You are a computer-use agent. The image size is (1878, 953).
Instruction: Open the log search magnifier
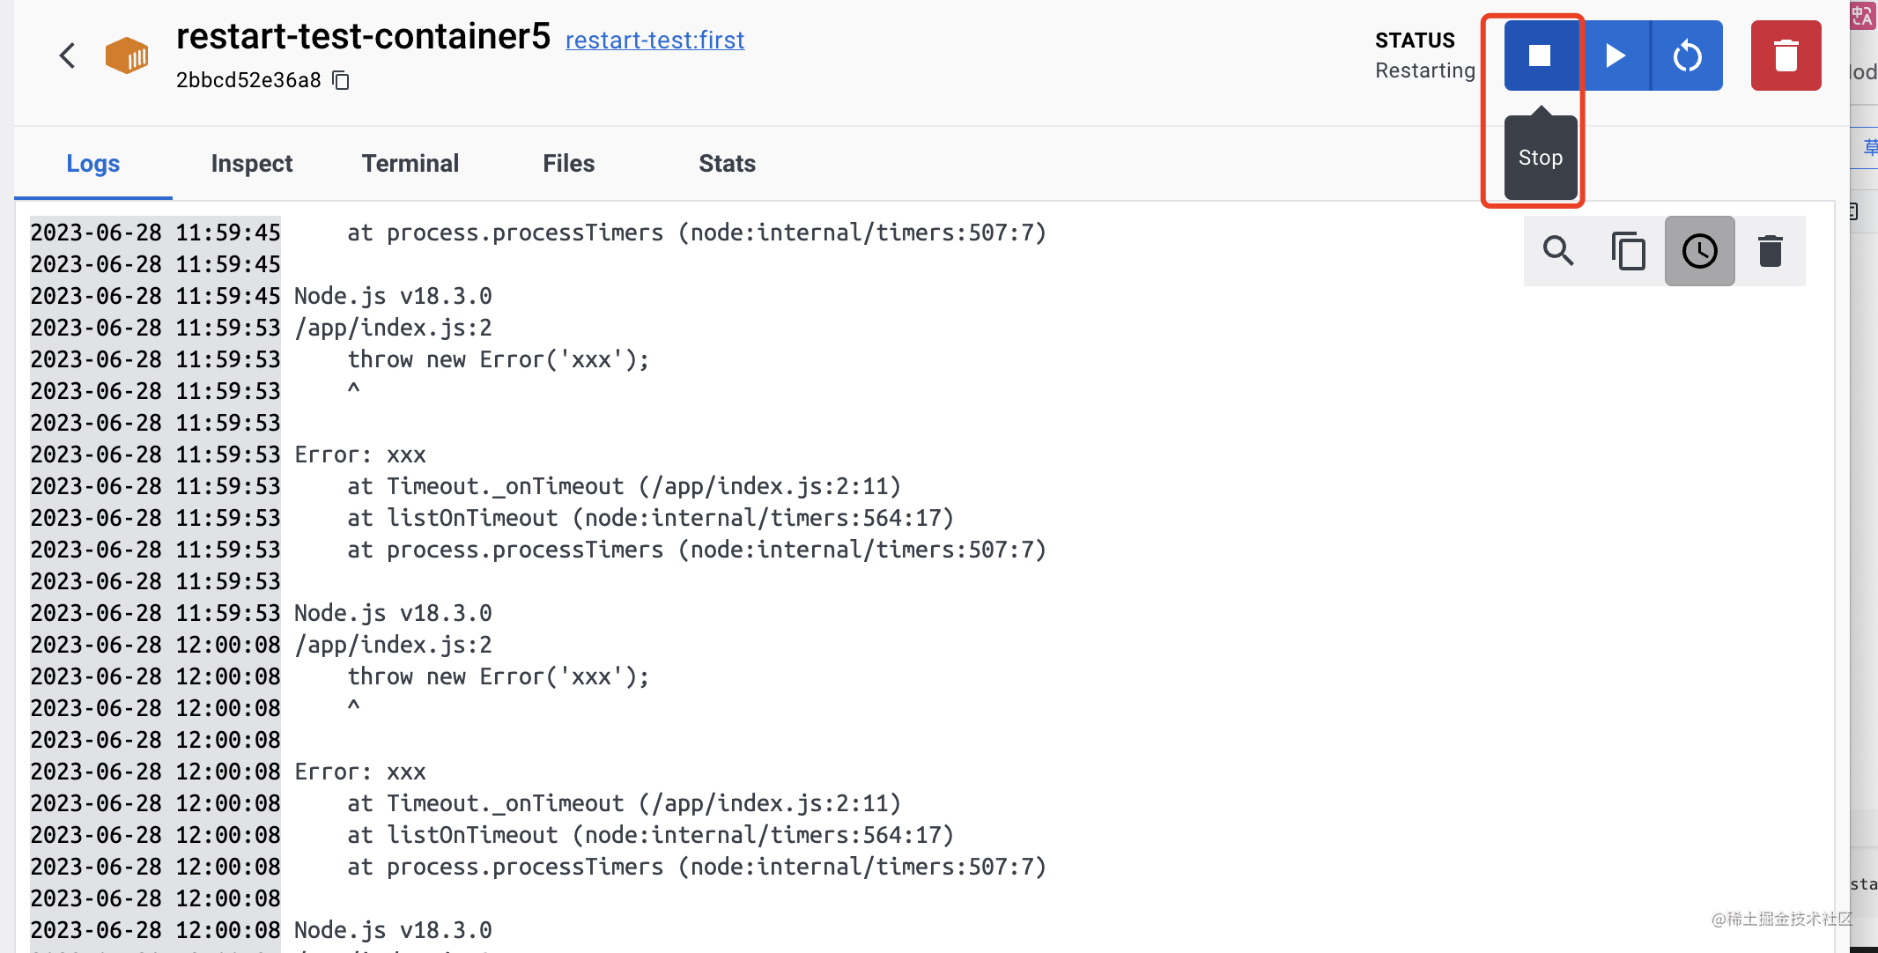tap(1558, 251)
